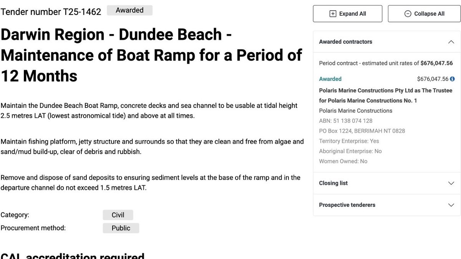Click the Darwin Region Dundee Beach title

[151, 56]
